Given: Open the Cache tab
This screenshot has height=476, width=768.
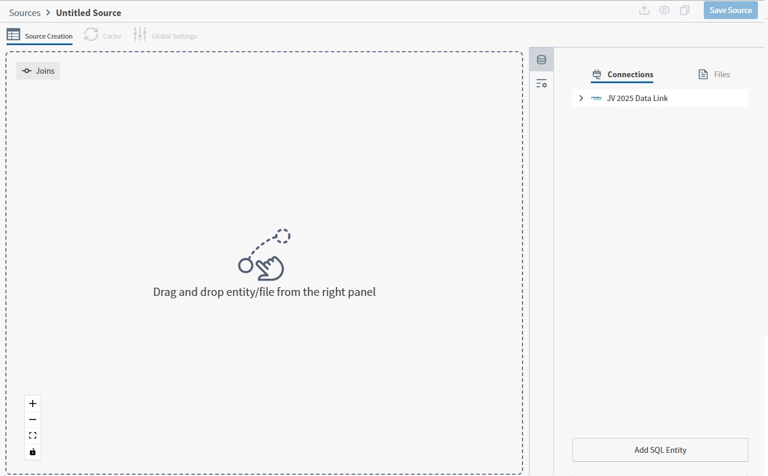Looking at the screenshot, I should [x=102, y=35].
